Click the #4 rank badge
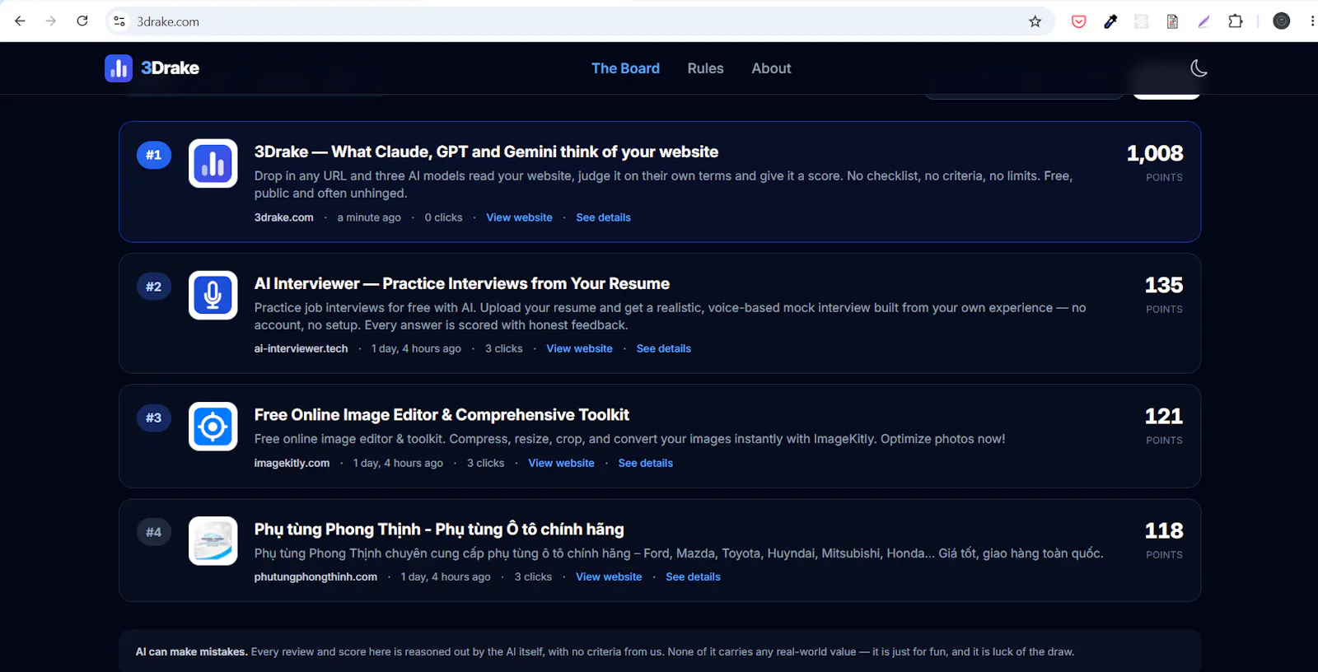 [x=154, y=532]
